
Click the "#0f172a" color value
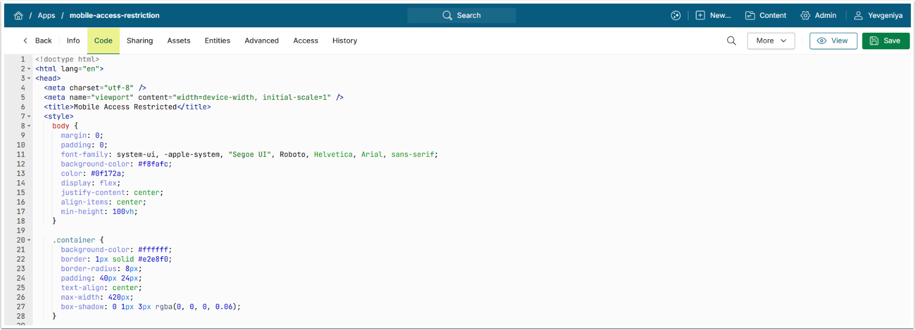[x=106, y=174]
